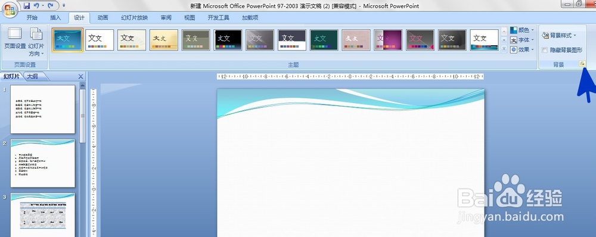Click the Redo icon
The width and height of the screenshot is (596, 237).
51,6
